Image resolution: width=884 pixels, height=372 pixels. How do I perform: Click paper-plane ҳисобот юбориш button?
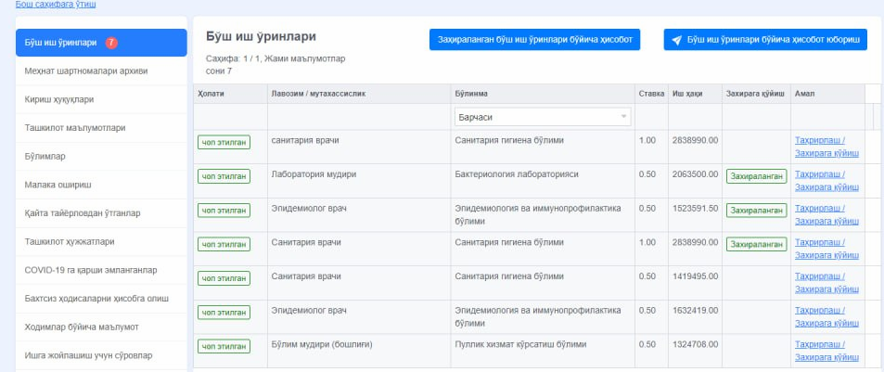click(765, 40)
